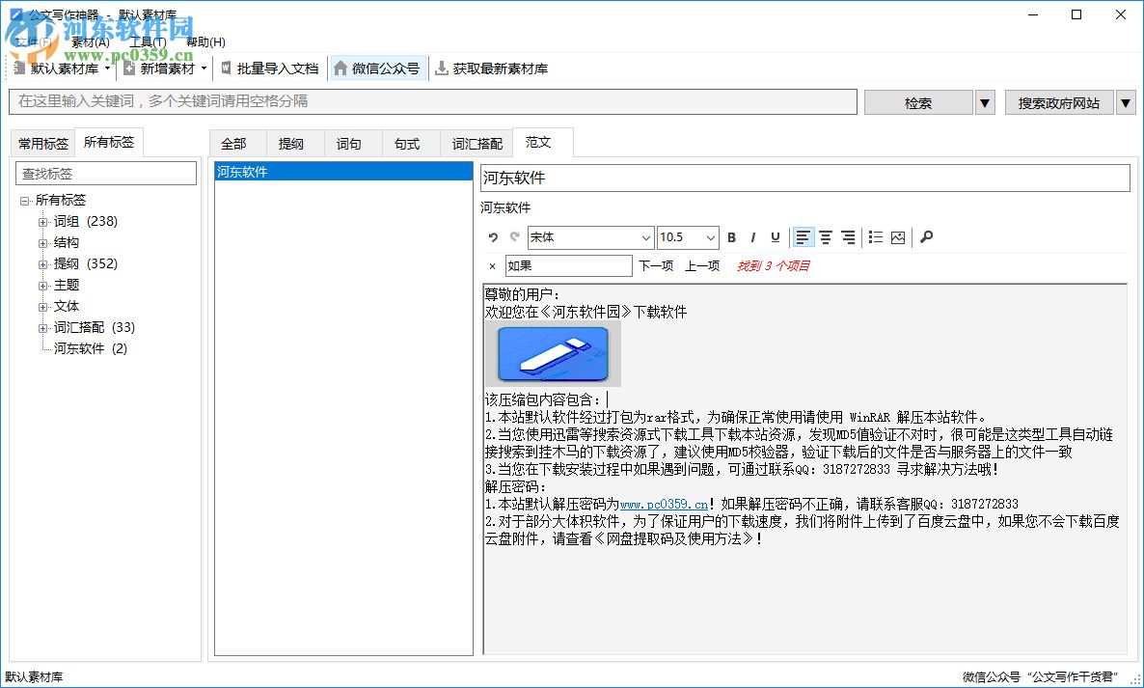Click status bar 微信公众号 text
Viewport: 1144px width, 688px height.
[x=1039, y=677]
